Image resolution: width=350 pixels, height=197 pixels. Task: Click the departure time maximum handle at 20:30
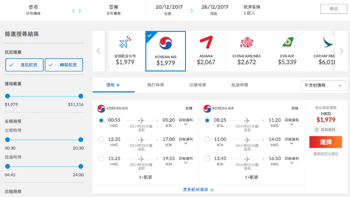click(81, 140)
